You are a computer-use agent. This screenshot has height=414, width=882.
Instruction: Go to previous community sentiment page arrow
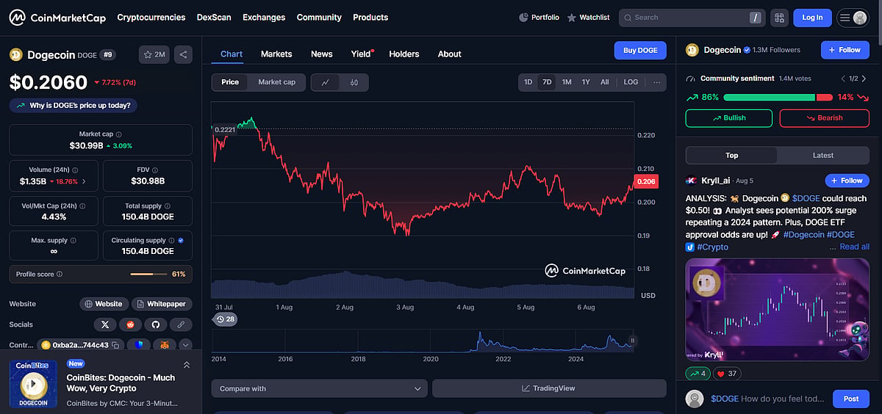[x=843, y=79]
